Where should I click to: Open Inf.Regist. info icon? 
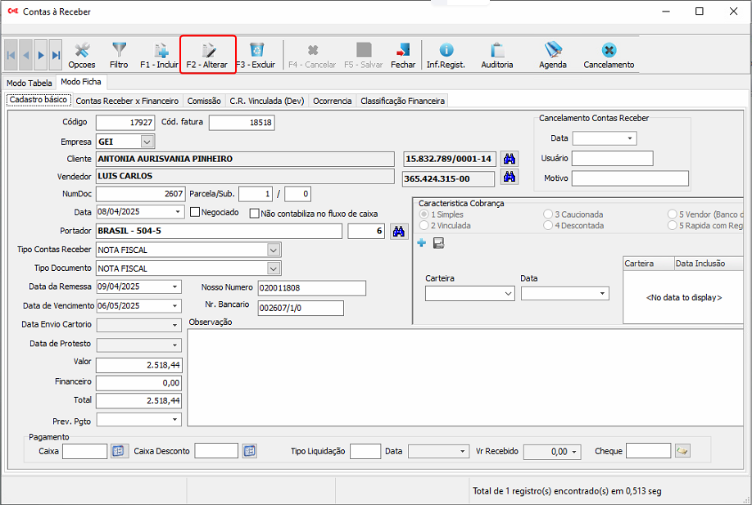click(446, 51)
